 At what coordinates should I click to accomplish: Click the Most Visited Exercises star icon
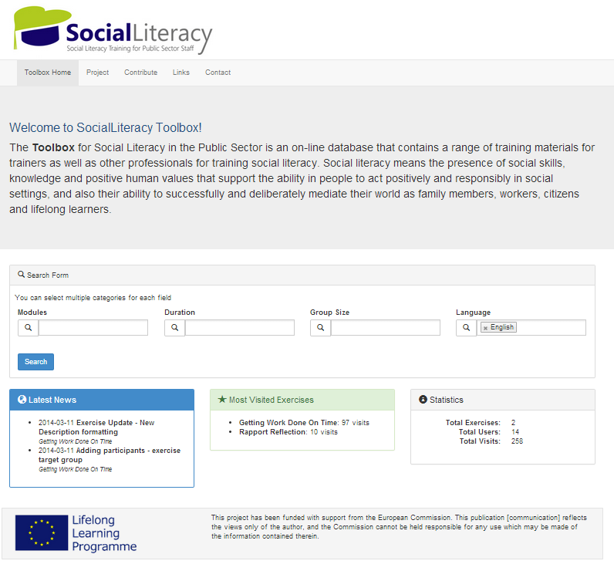point(222,399)
